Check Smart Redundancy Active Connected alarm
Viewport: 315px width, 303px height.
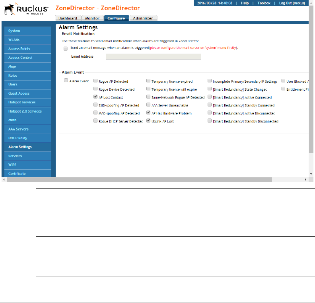point(210,97)
